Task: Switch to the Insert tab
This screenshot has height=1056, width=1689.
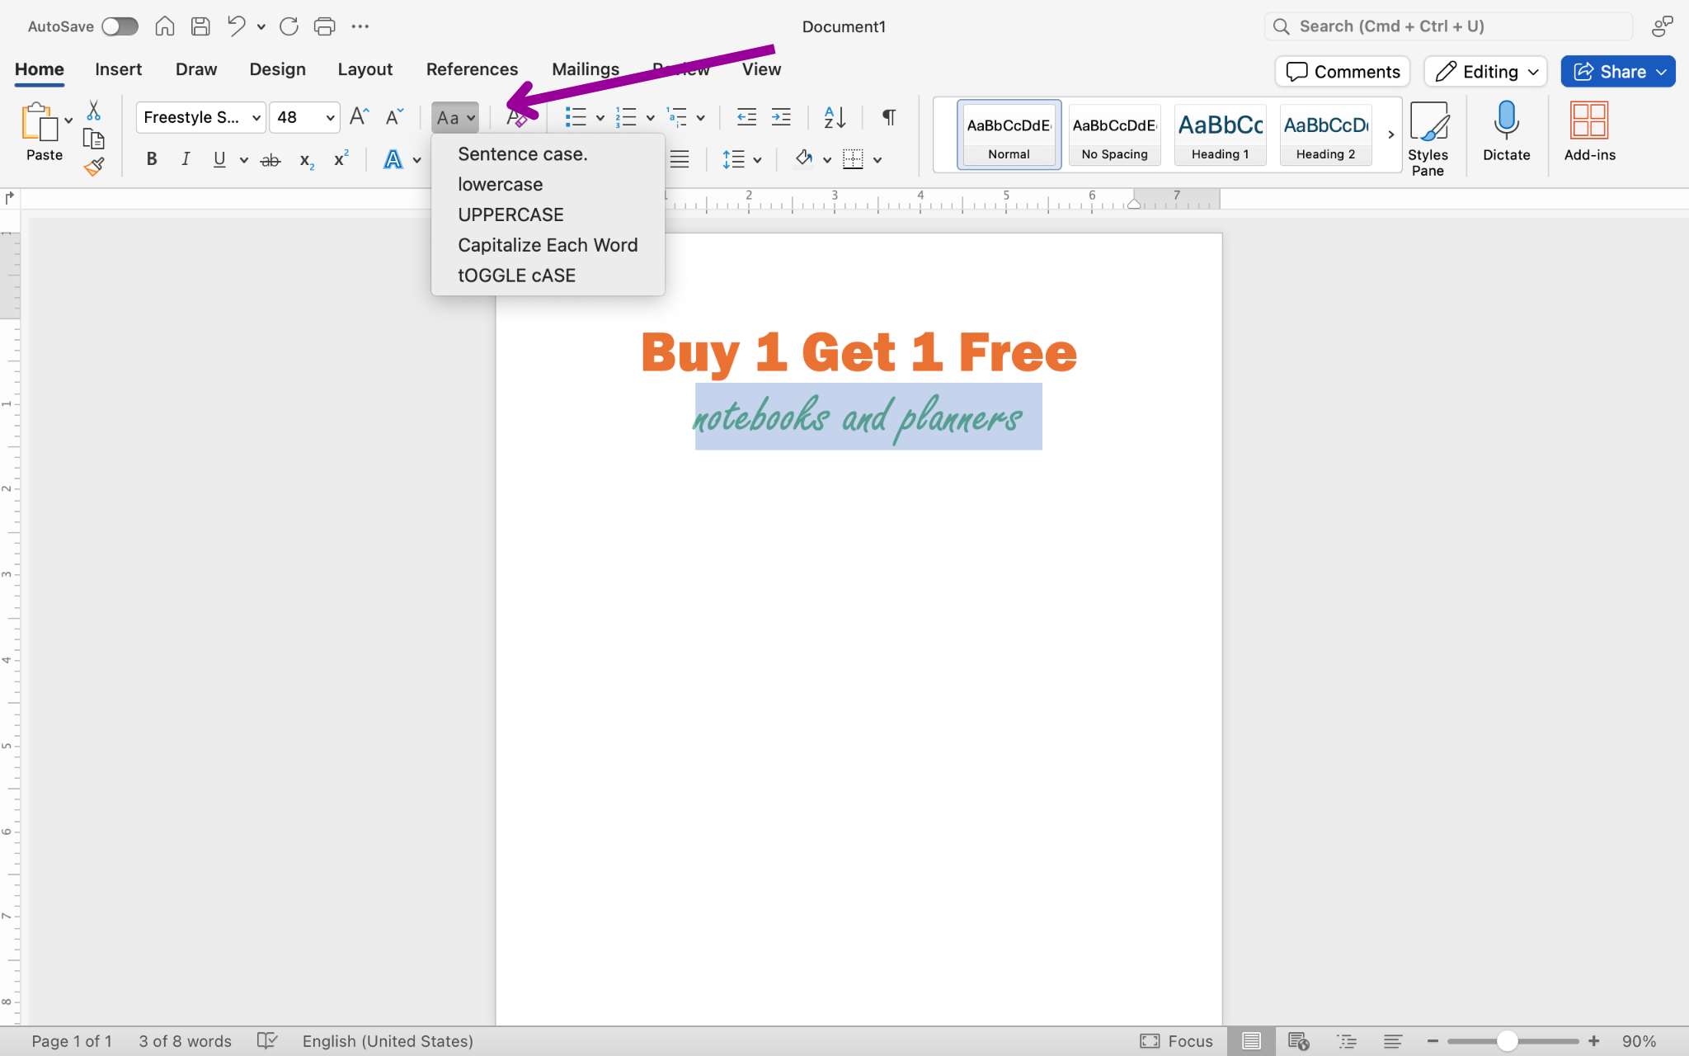Action: pos(118,69)
